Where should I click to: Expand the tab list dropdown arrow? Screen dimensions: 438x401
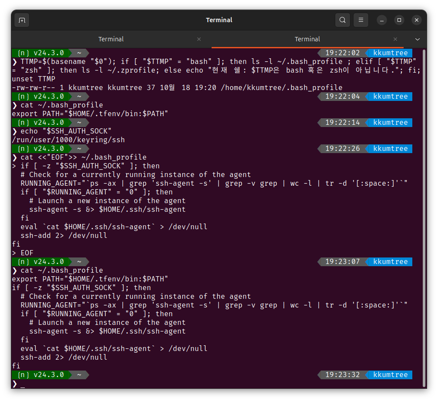[418, 39]
